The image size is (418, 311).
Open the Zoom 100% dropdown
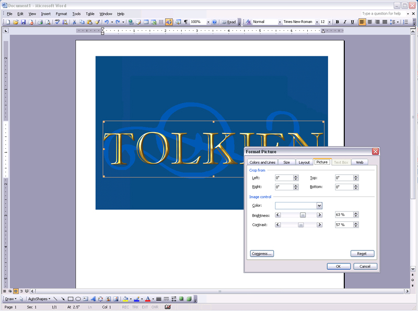[x=208, y=22]
